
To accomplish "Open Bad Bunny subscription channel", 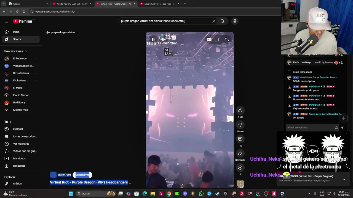I will point(21,103).
